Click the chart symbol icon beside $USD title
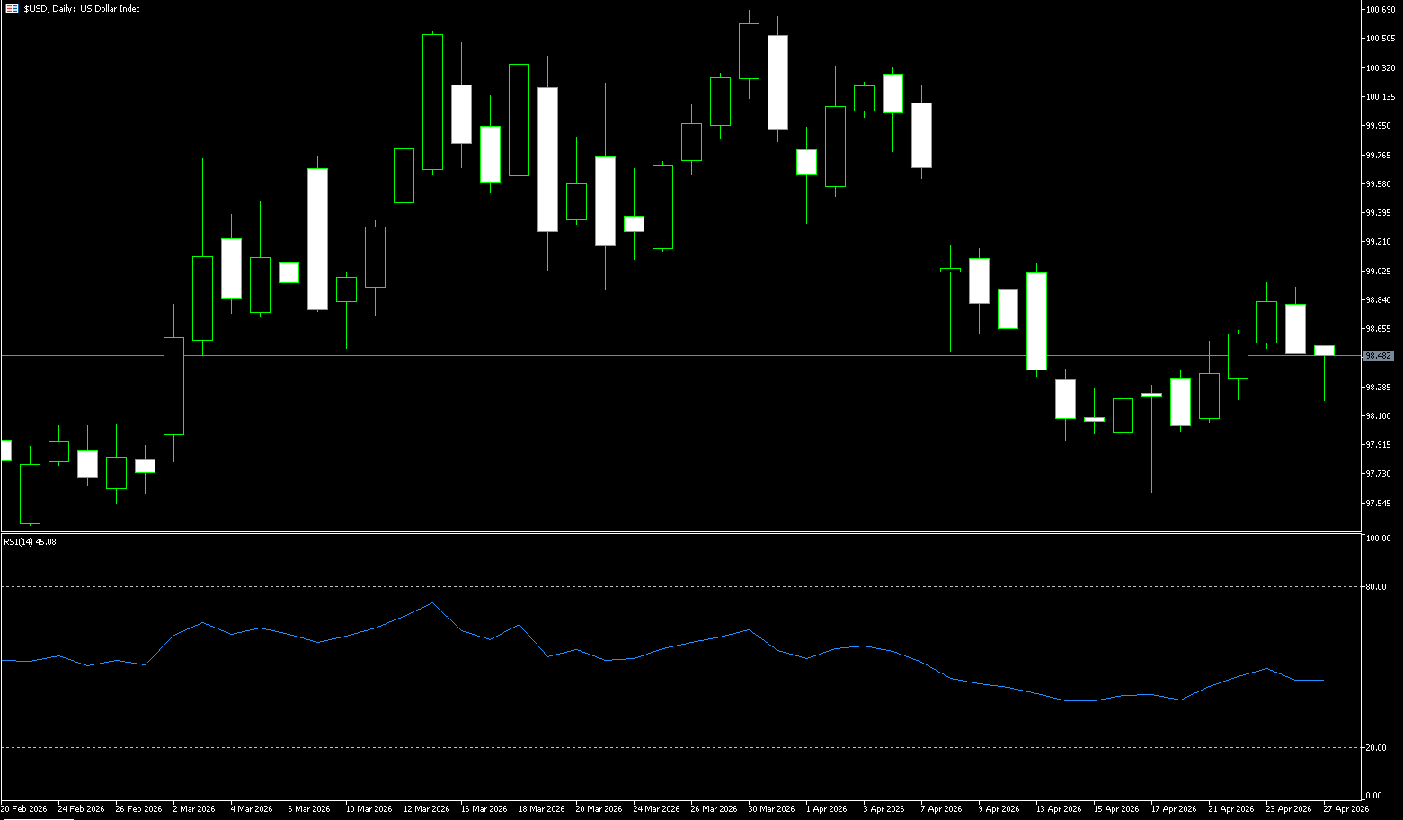This screenshot has height=820, width=1403. click(12, 9)
